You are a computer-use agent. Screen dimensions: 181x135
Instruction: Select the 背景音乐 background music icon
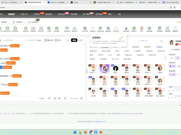pos(134,29)
